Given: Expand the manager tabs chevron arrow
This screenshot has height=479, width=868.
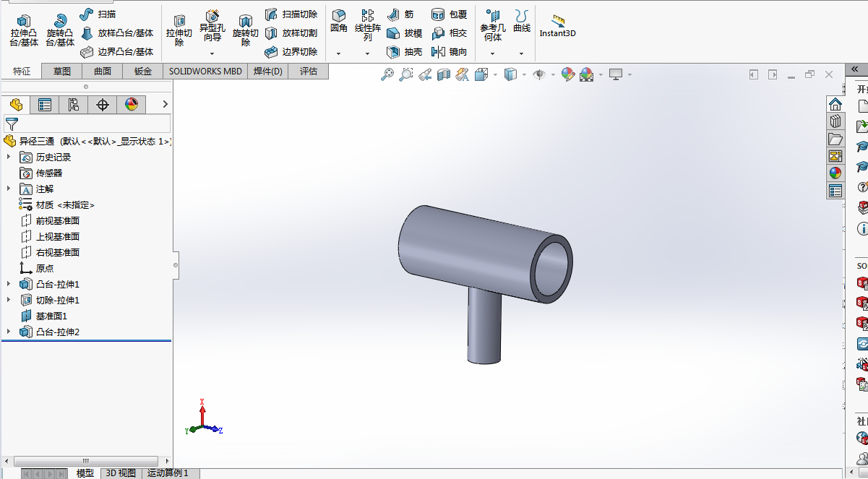Looking at the screenshot, I should point(165,105).
